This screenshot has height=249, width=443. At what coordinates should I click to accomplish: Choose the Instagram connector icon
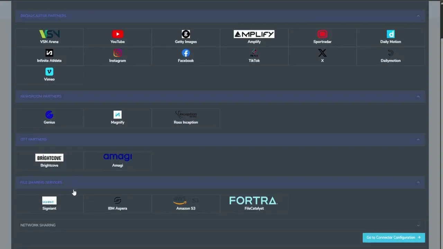[x=118, y=53]
